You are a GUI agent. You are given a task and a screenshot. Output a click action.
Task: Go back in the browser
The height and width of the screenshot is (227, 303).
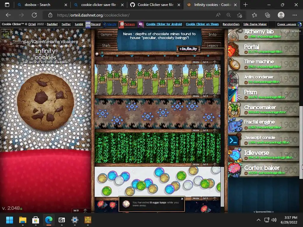coord(8,15)
